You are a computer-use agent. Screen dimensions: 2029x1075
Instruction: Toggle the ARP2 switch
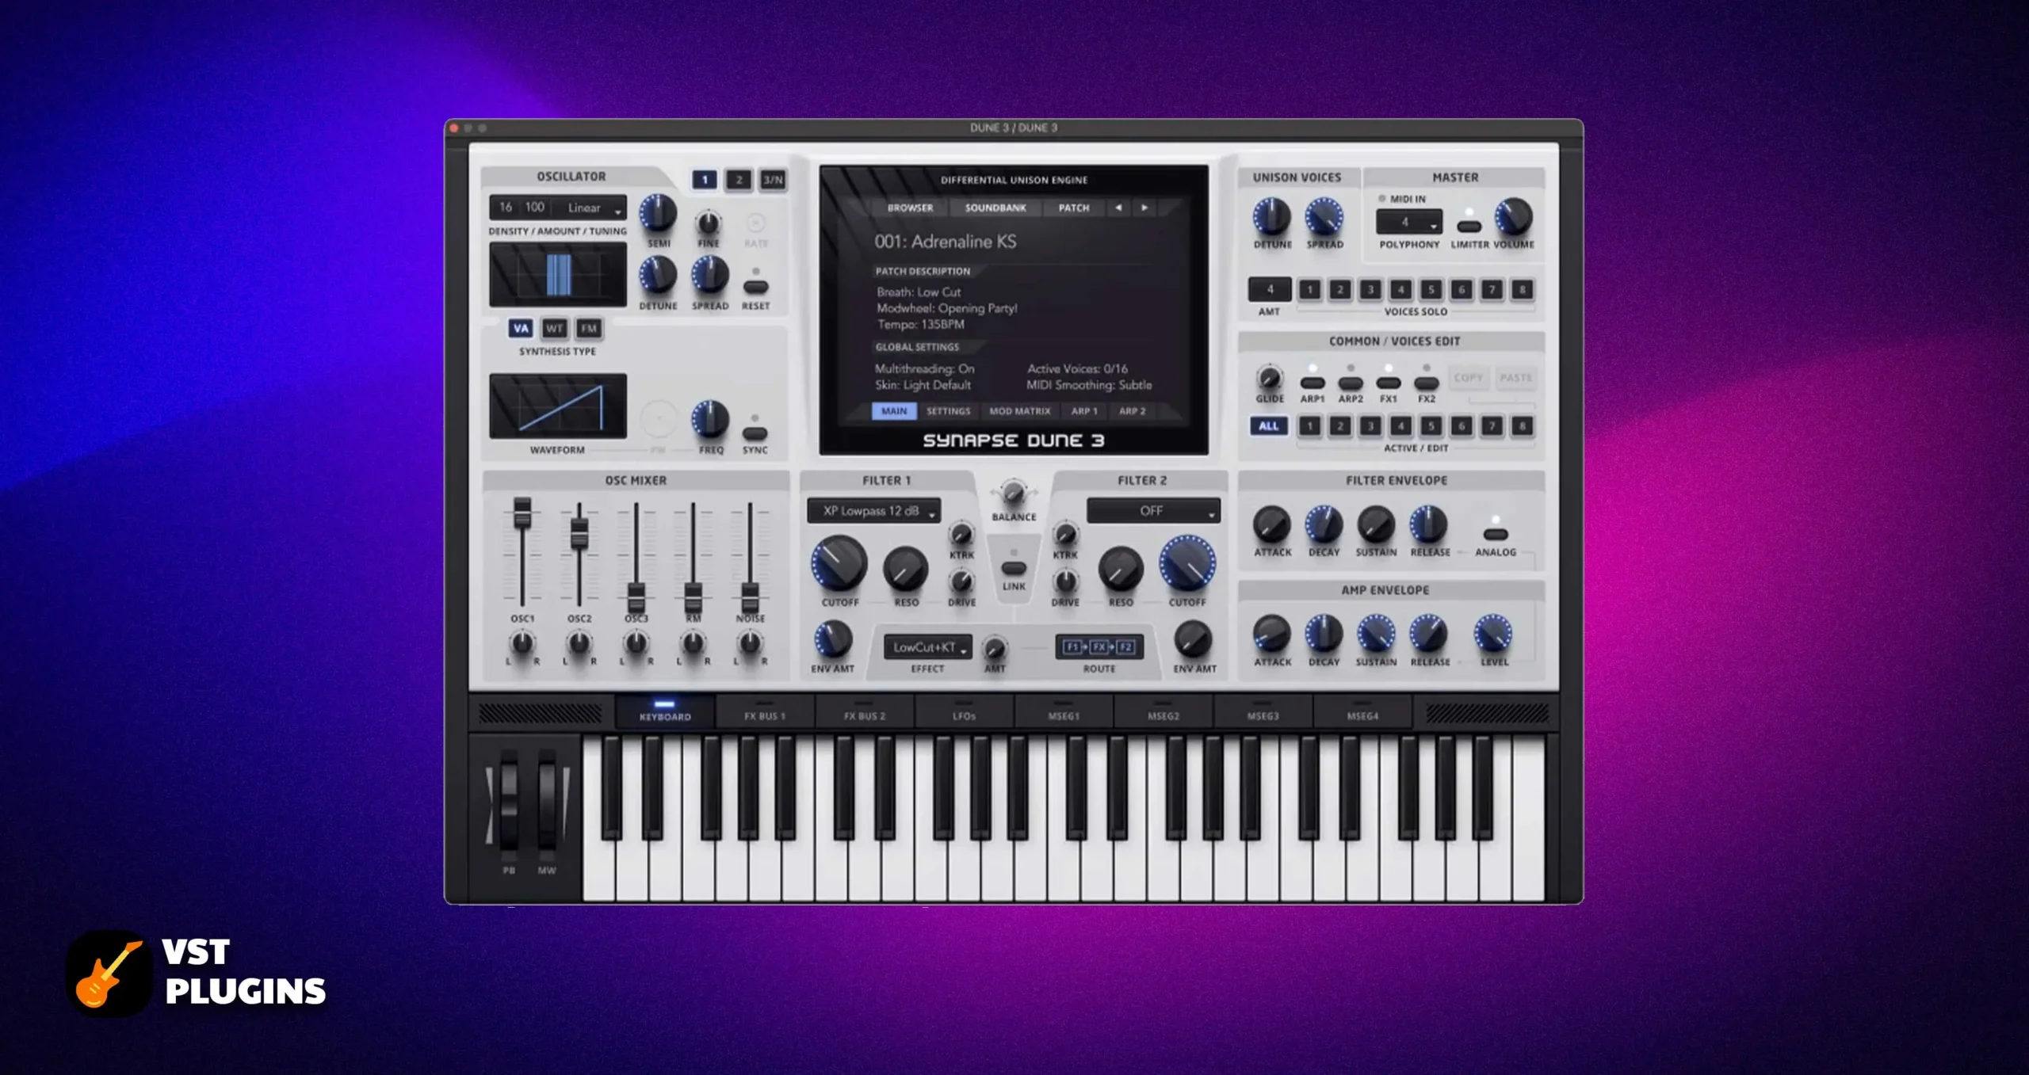(x=1351, y=383)
